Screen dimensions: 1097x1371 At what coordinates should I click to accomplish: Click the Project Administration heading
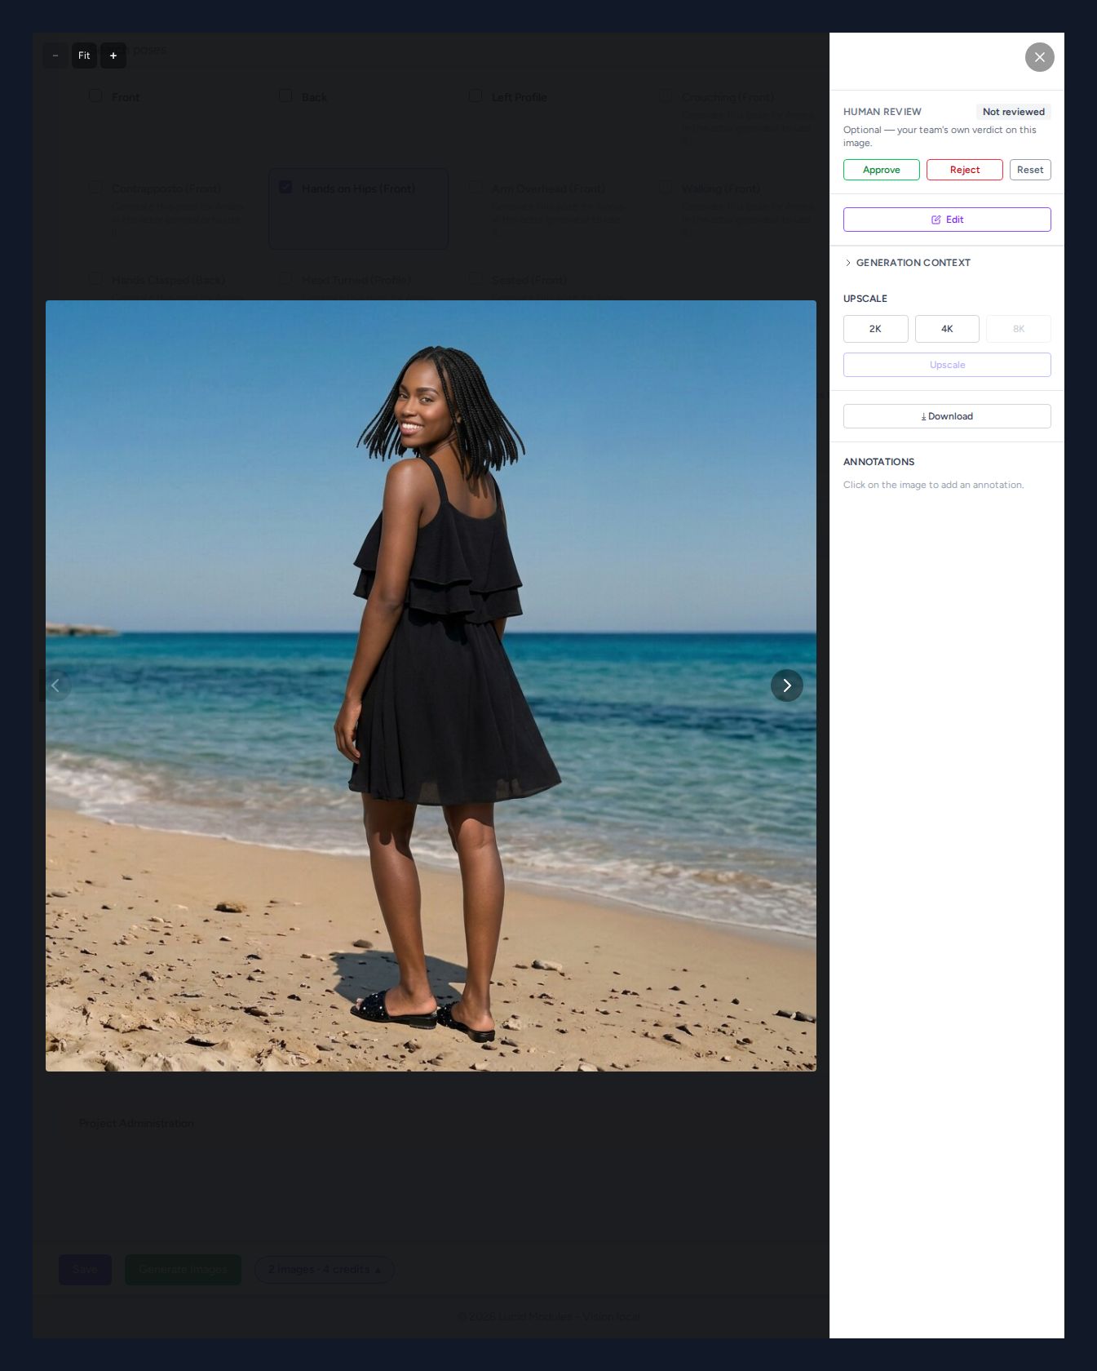[136, 1123]
